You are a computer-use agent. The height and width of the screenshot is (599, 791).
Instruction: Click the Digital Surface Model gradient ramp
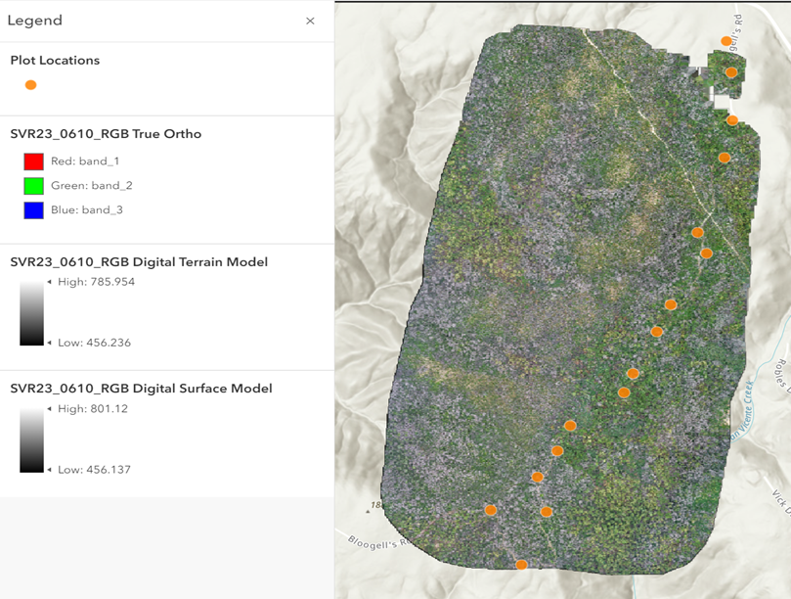click(31, 439)
